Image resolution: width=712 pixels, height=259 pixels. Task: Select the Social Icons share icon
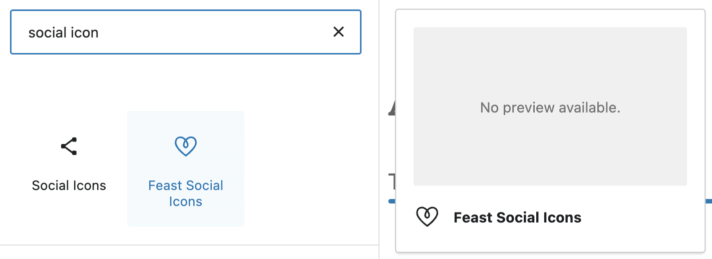pyautogui.click(x=69, y=146)
